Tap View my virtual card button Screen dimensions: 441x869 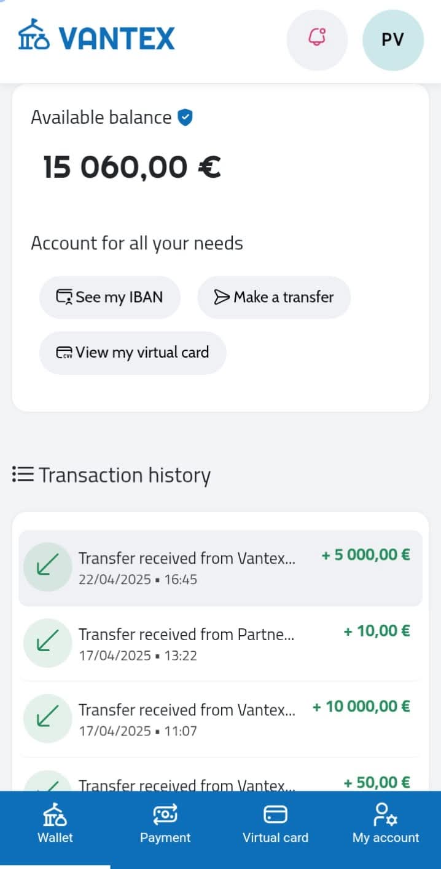pyautogui.click(x=133, y=353)
